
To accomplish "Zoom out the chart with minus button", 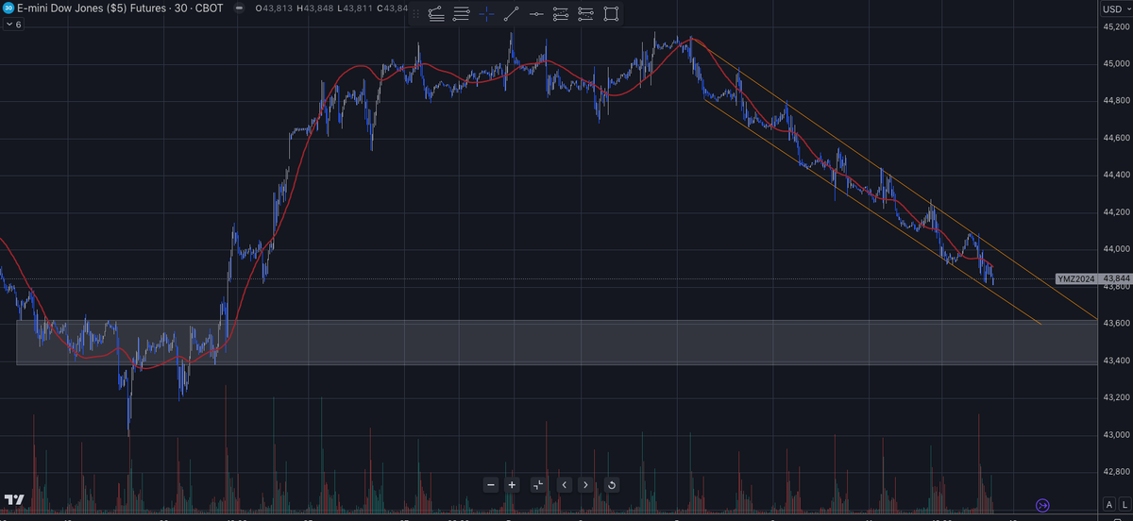I will (x=491, y=485).
